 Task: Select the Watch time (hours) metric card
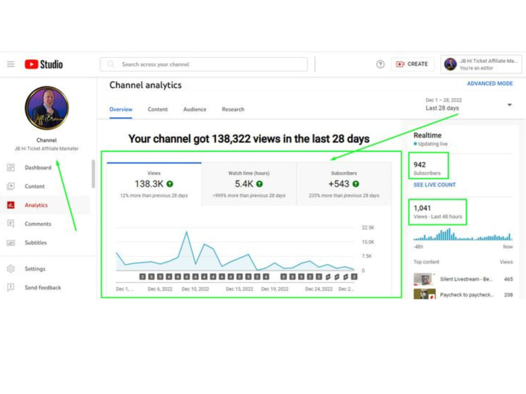pyautogui.click(x=249, y=183)
